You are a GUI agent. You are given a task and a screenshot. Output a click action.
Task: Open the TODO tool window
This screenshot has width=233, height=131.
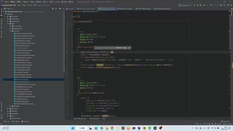(x=15, y=122)
